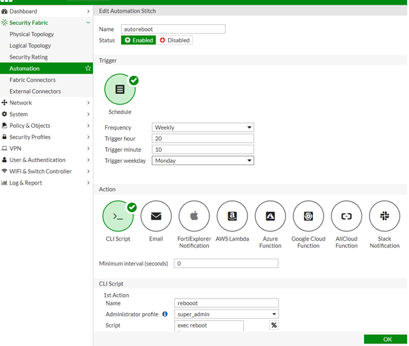This screenshot has width=409, height=346.
Task: Select the CLI Script action icon
Action: pos(118,216)
